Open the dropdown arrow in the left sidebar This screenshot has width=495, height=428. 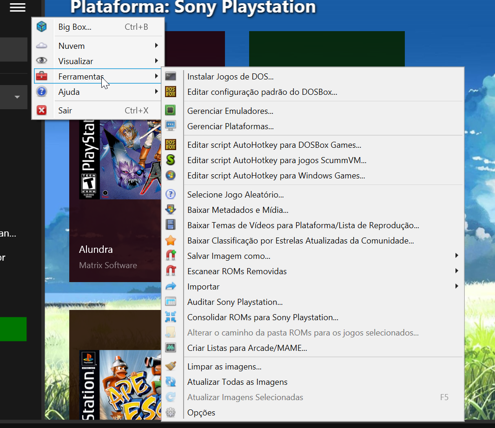(x=17, y=97)
